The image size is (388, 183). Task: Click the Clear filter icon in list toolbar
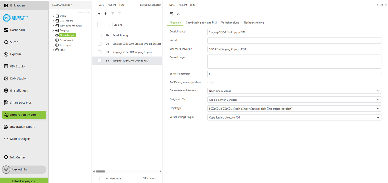[112, 14]
